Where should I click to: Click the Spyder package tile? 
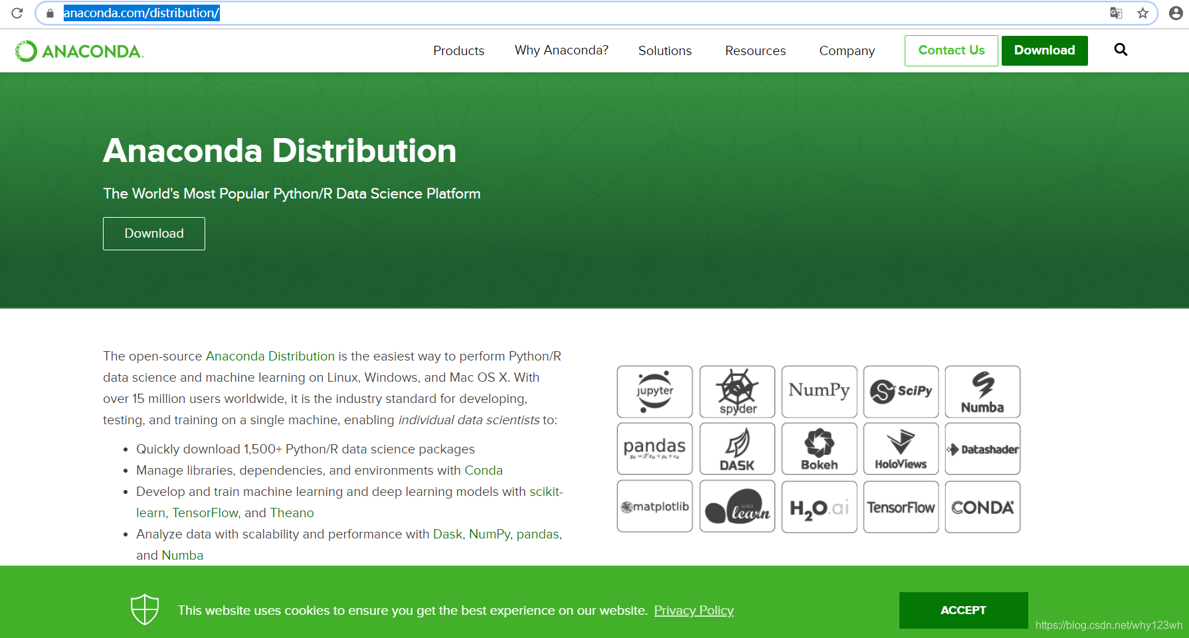coord(737,392)
